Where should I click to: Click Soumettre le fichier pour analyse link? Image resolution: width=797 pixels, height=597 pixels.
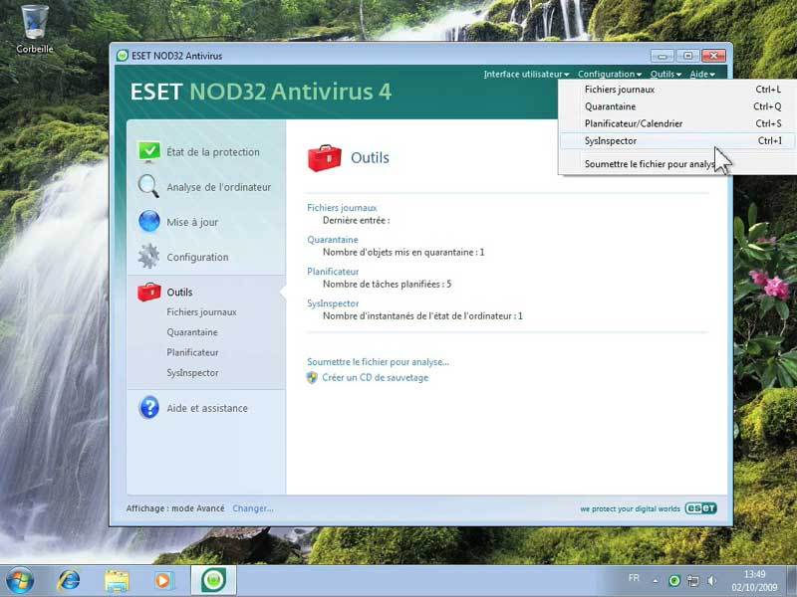pos(378,362)
